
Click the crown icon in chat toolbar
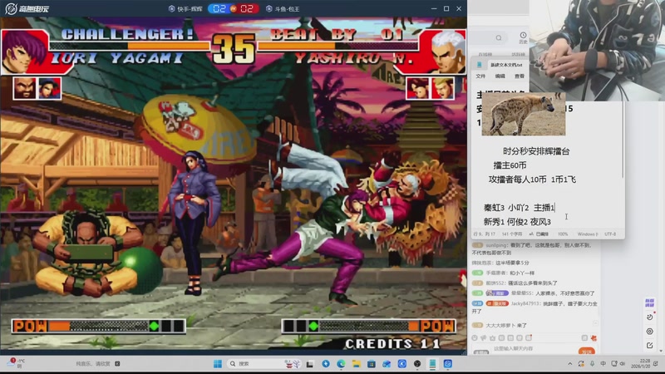pos(492,338)
